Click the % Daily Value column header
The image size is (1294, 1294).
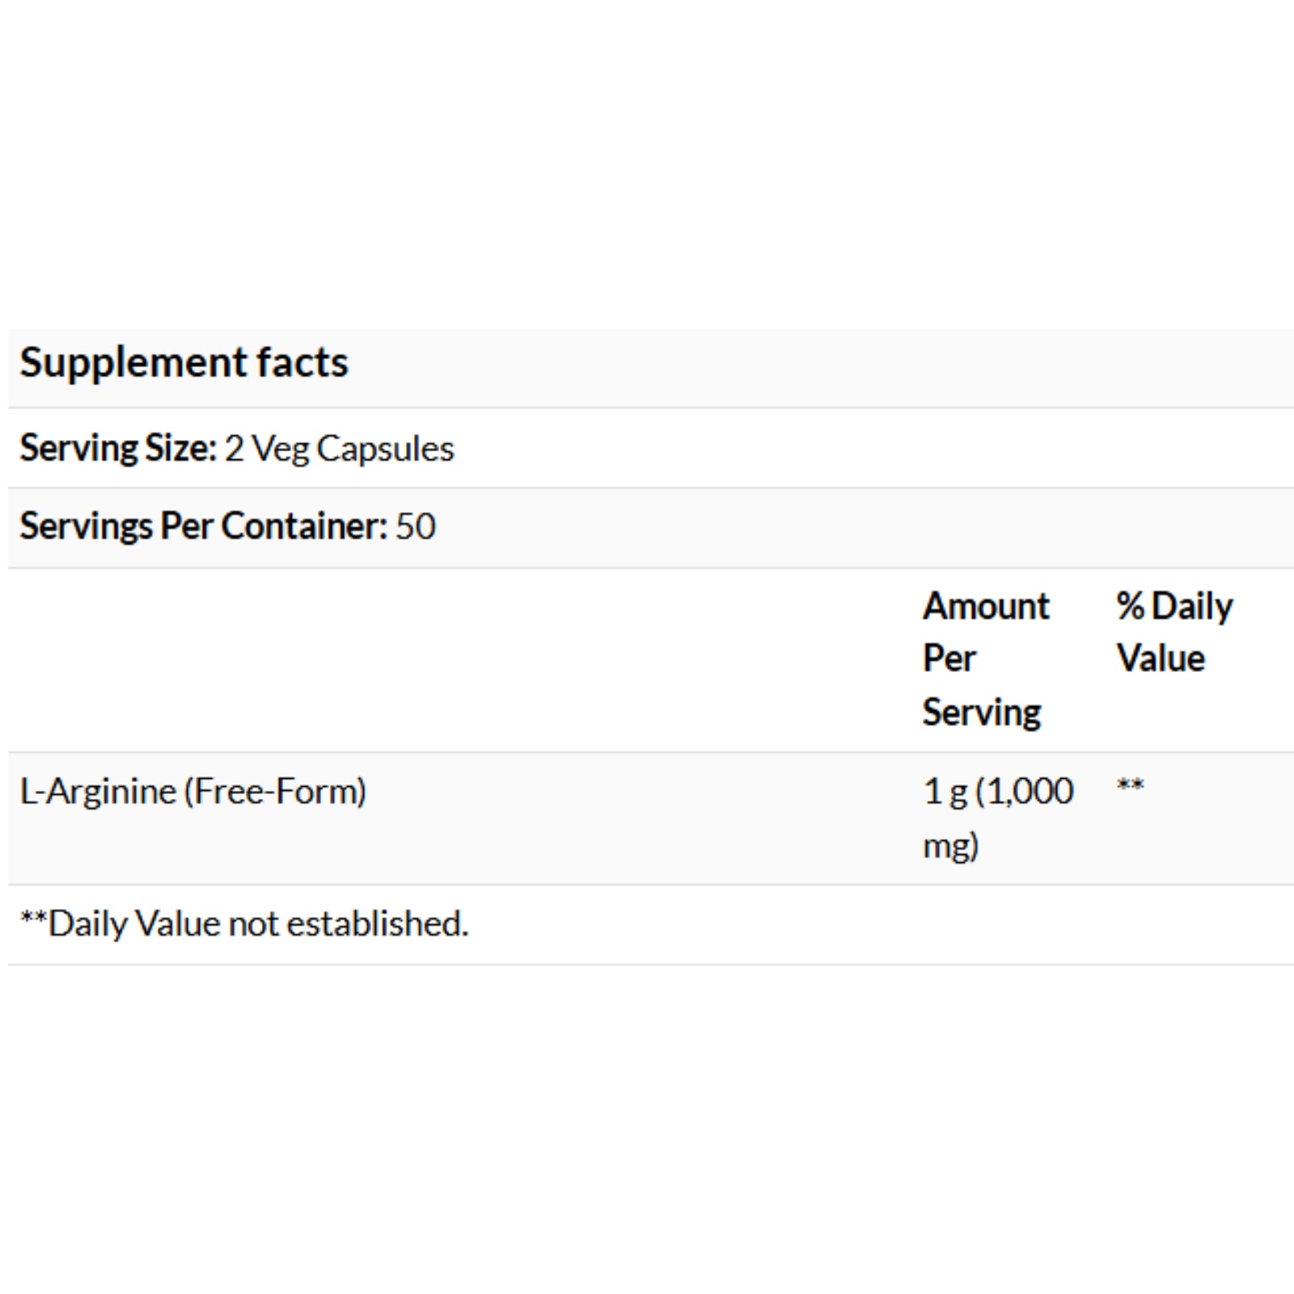tap(1175, 632)
